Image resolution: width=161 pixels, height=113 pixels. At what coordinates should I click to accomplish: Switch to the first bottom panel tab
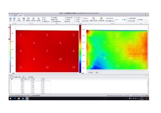[10, 77]
